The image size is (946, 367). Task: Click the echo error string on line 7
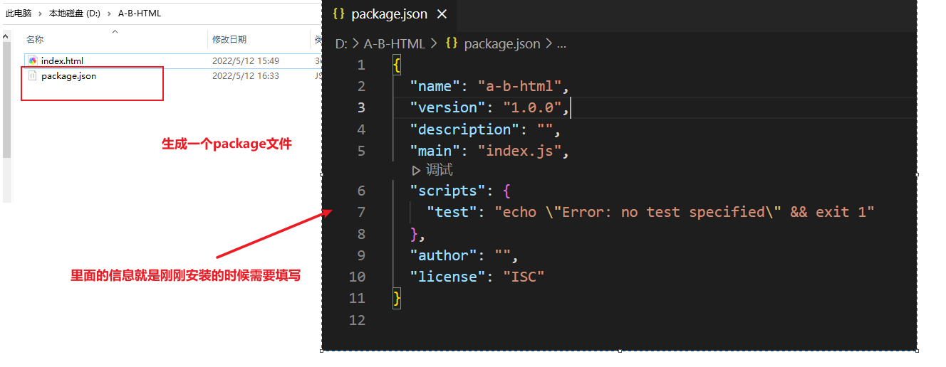tap(685, 212)
